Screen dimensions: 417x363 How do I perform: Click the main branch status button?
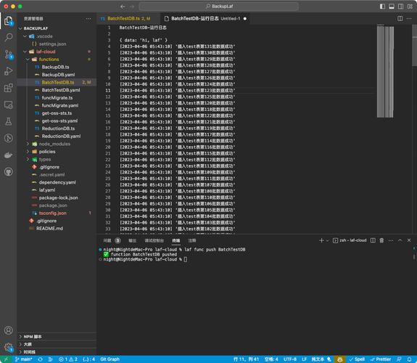click(x=24, y=359)
